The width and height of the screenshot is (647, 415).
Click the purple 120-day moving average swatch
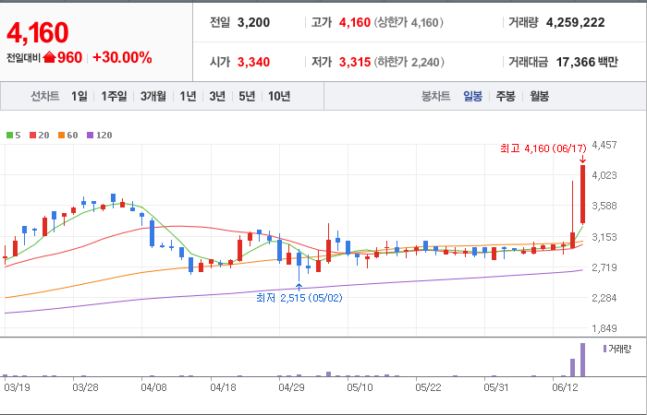(x=90, y=135)
